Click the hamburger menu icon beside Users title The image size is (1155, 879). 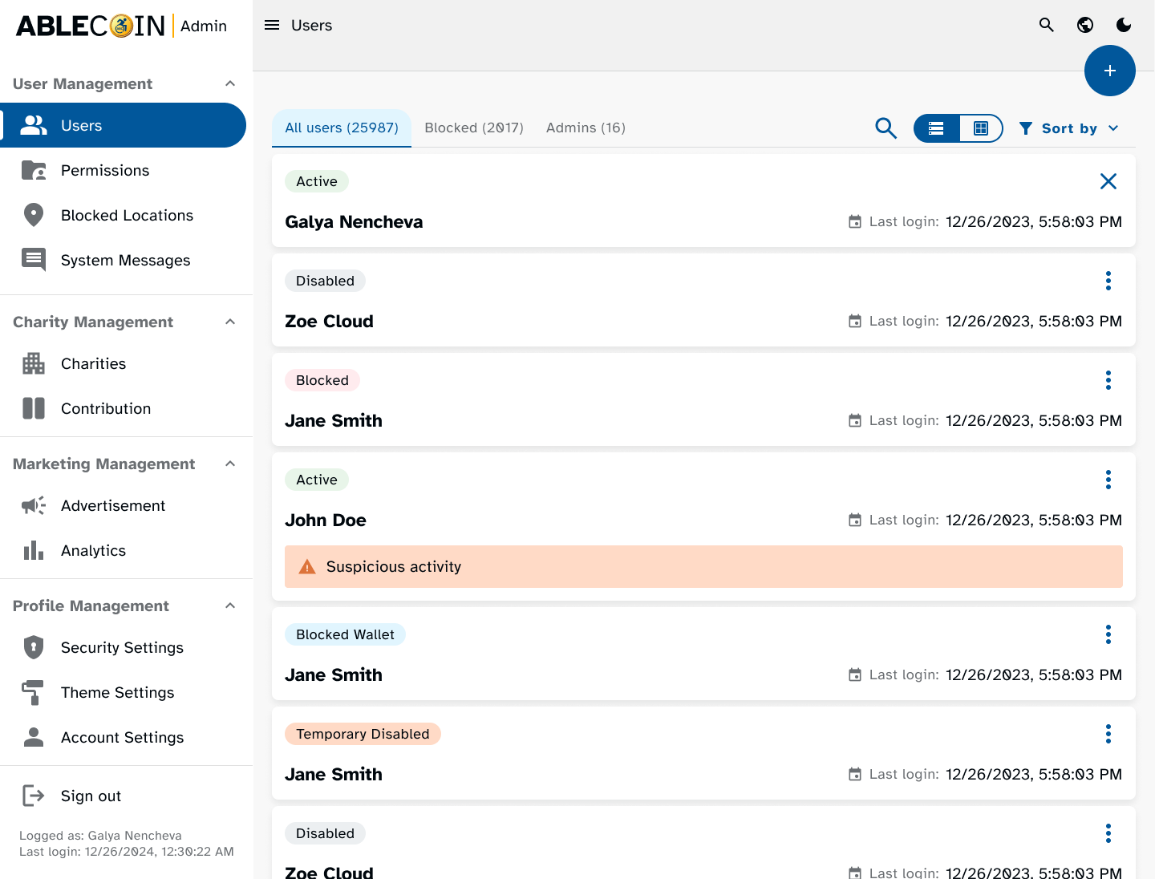tap(272, 25)
